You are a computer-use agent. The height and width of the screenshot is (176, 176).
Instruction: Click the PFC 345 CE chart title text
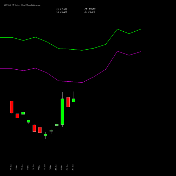(22, 5)
